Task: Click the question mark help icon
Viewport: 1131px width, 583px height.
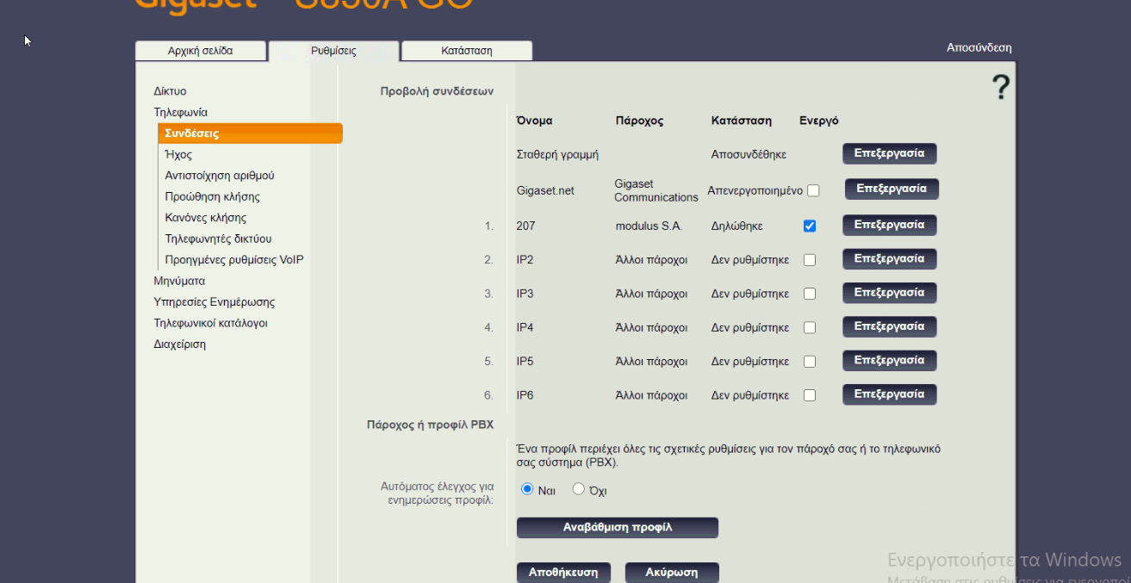Action: click(x=999, y=88)
